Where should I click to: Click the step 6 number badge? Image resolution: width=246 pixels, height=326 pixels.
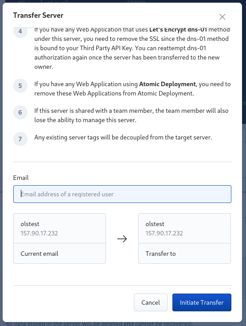(x=20, y=112)
